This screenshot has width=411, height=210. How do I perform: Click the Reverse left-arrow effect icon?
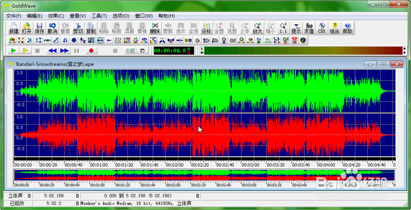109,40
